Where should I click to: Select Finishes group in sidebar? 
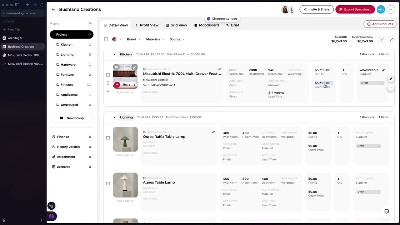(x=72, y=85)
